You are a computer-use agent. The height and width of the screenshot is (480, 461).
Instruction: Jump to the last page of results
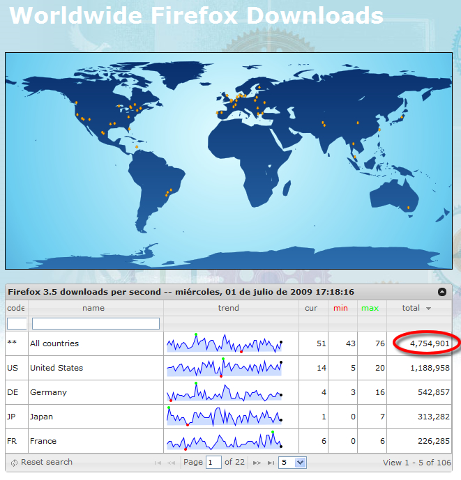[x=271, y=463]
